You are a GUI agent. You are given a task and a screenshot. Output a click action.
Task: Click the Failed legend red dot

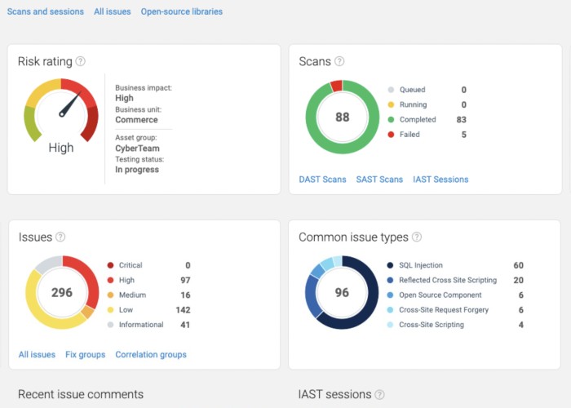pyautogui.click(x=391, y=135)
